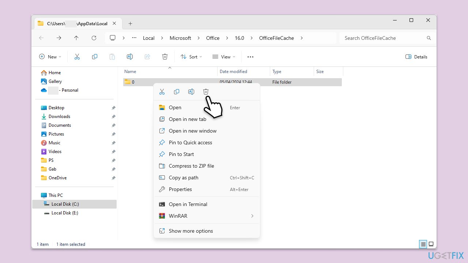Select Pin to Quick access

pos(207,142)
